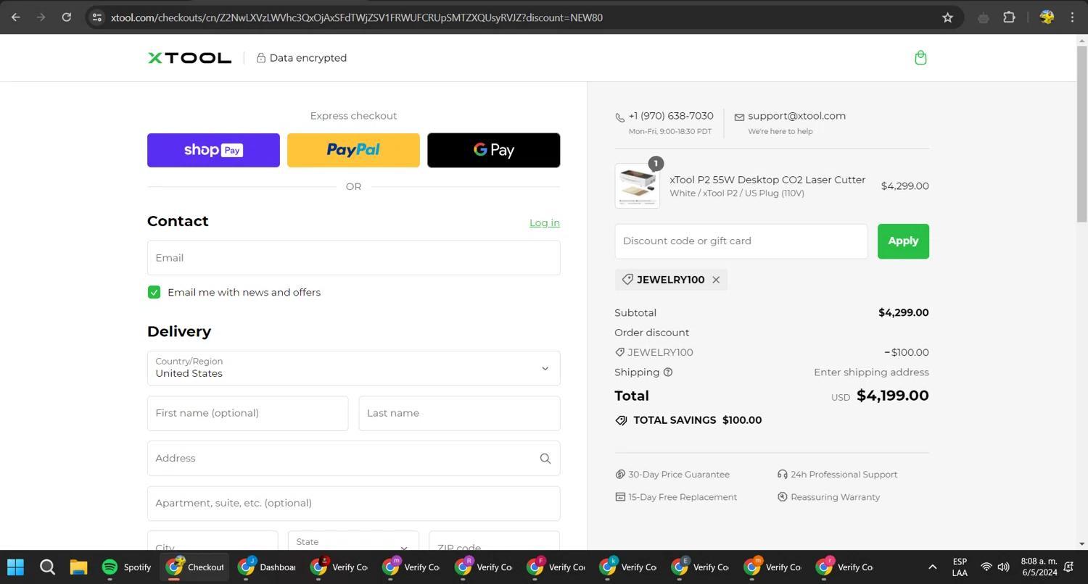Pay with Shop Pay
This screenshot has height=584, width=1088.
213,150
